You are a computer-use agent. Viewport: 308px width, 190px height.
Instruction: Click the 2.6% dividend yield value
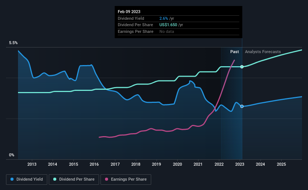pos(164,18)
